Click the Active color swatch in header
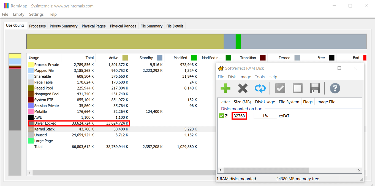The image size is (375, 186). pos(125,58)
